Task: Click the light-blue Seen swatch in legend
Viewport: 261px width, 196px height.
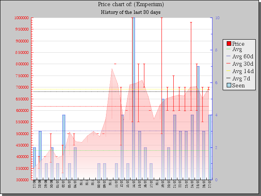Action: (229, 85)
